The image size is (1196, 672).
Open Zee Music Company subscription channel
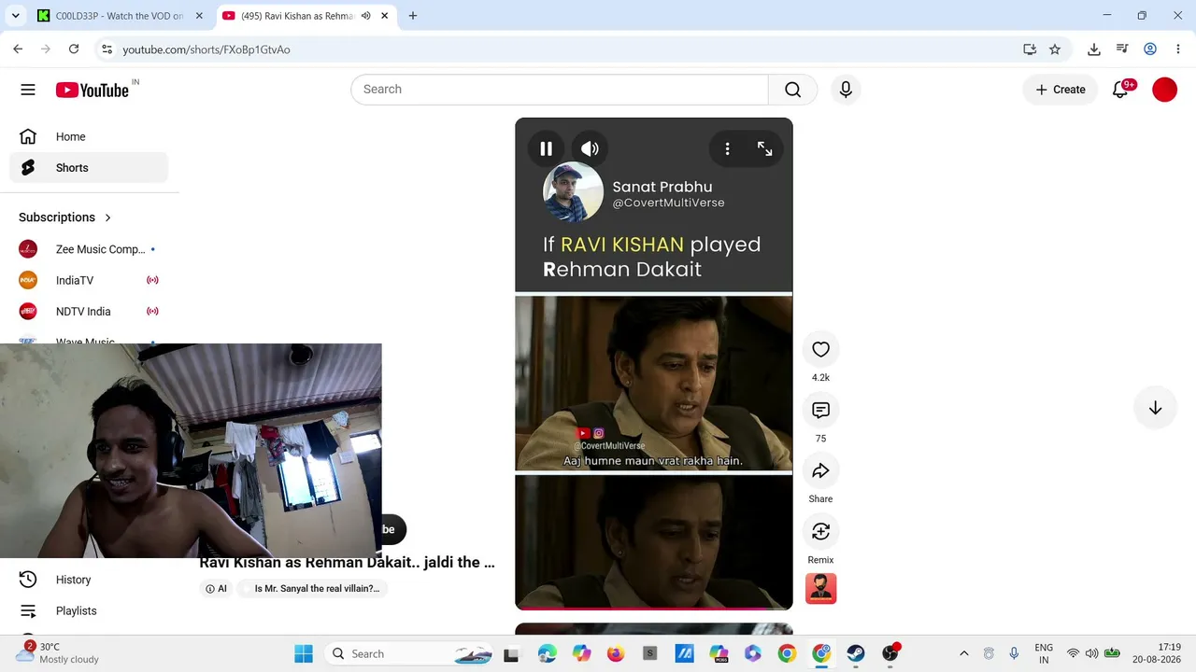pos(89,249)
